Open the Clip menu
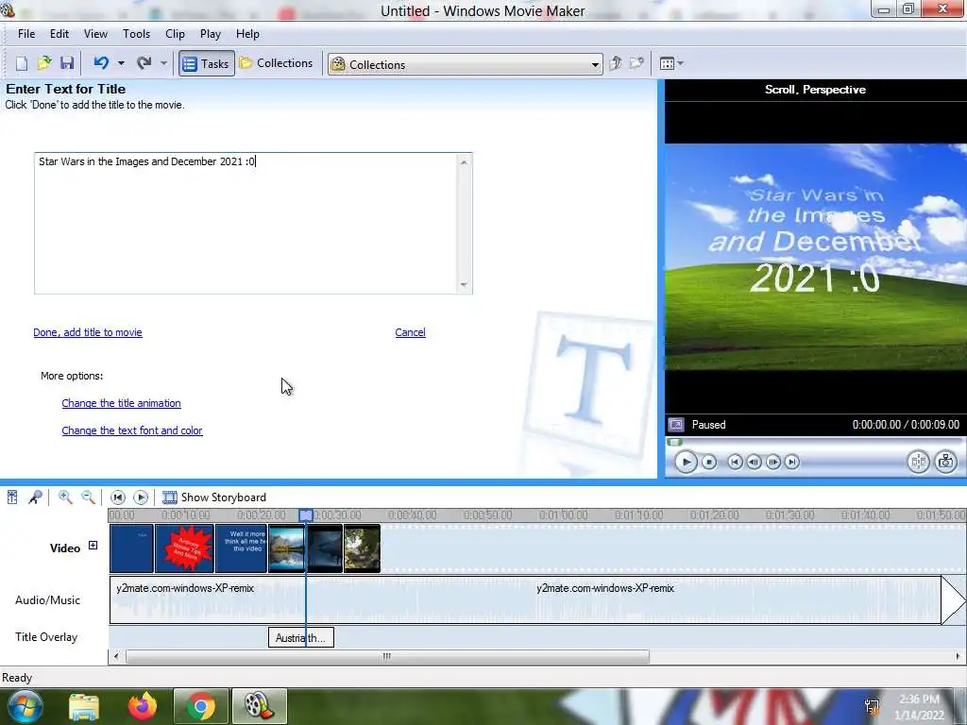The width and height of the screenshot is (967, 725). point(175,34)
